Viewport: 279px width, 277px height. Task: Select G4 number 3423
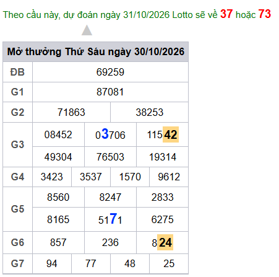pos(52,177)
